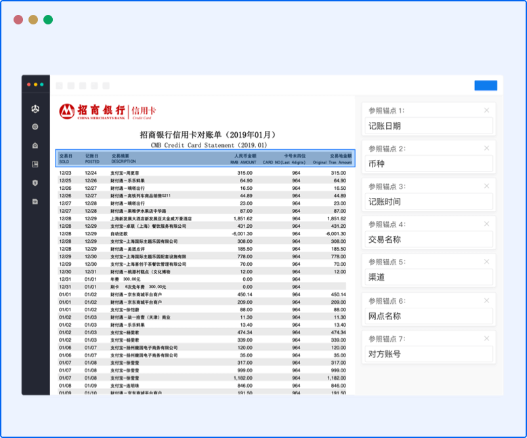Viewport: 527px width, 438px height.
Task: Select the highlighted statement table header row
Action: pos(205,159)
